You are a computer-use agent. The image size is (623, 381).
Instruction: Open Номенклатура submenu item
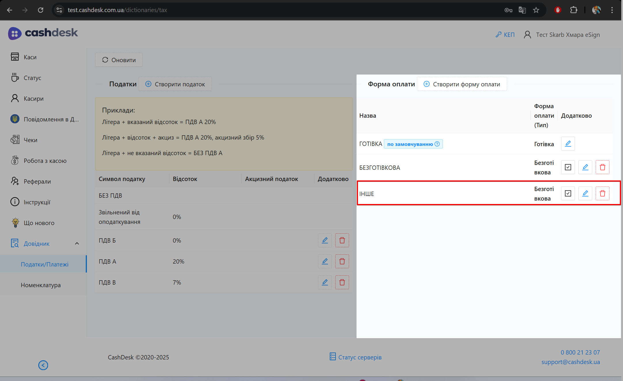(x=41, y=285)
